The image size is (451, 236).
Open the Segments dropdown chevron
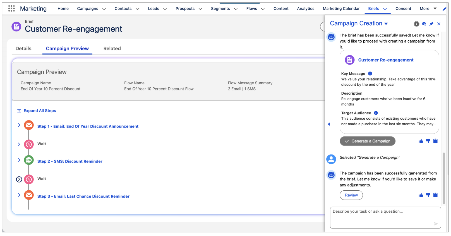[x=236, y=9]
